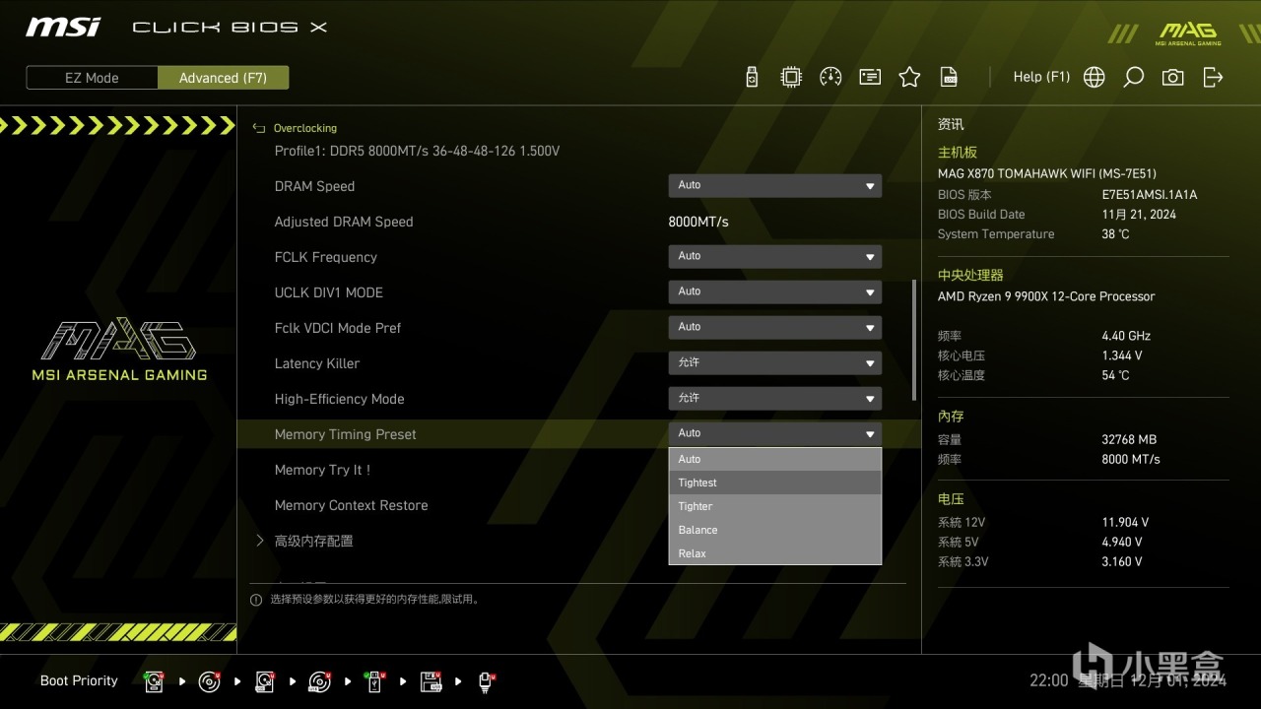Screen dimensions: 1261x709
Task: Click the 32768 MB memory capacity value
Action: 1129,440
